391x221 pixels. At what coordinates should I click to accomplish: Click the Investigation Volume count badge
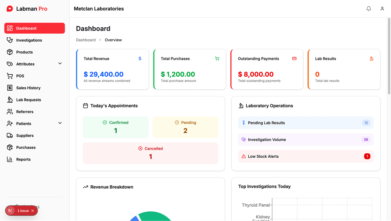pos(366,139)
